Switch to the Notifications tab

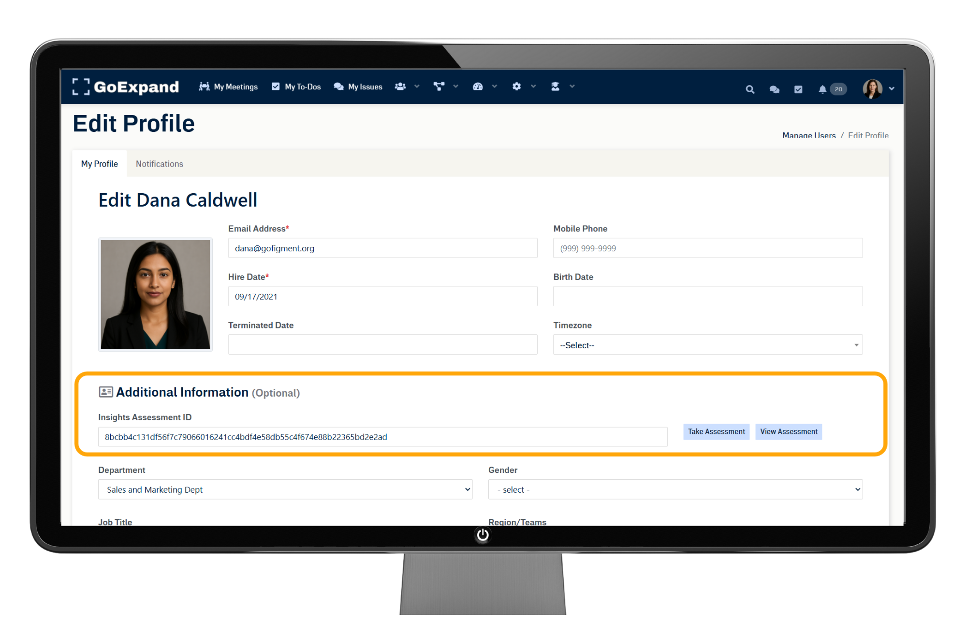pyautogui.click(x=159, y=164)
